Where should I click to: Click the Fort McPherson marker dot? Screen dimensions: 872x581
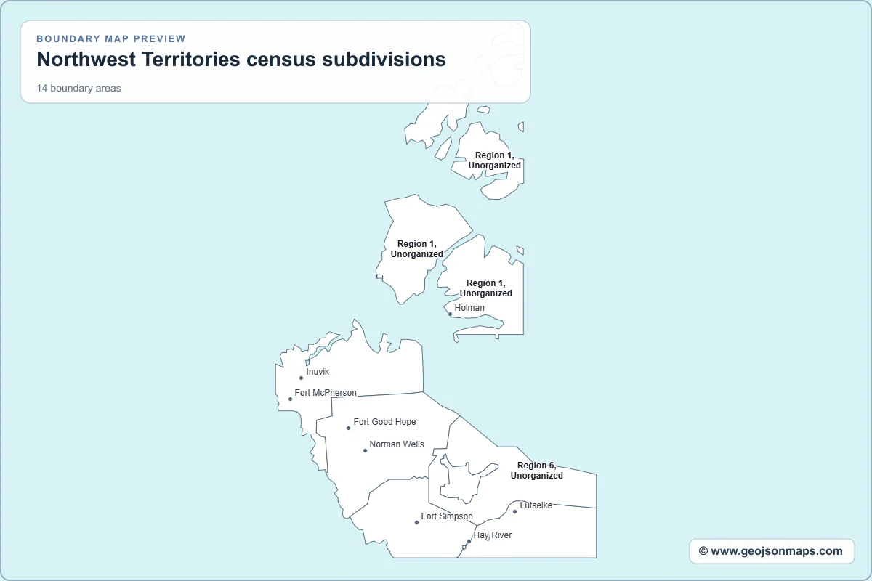click(290, 399)
